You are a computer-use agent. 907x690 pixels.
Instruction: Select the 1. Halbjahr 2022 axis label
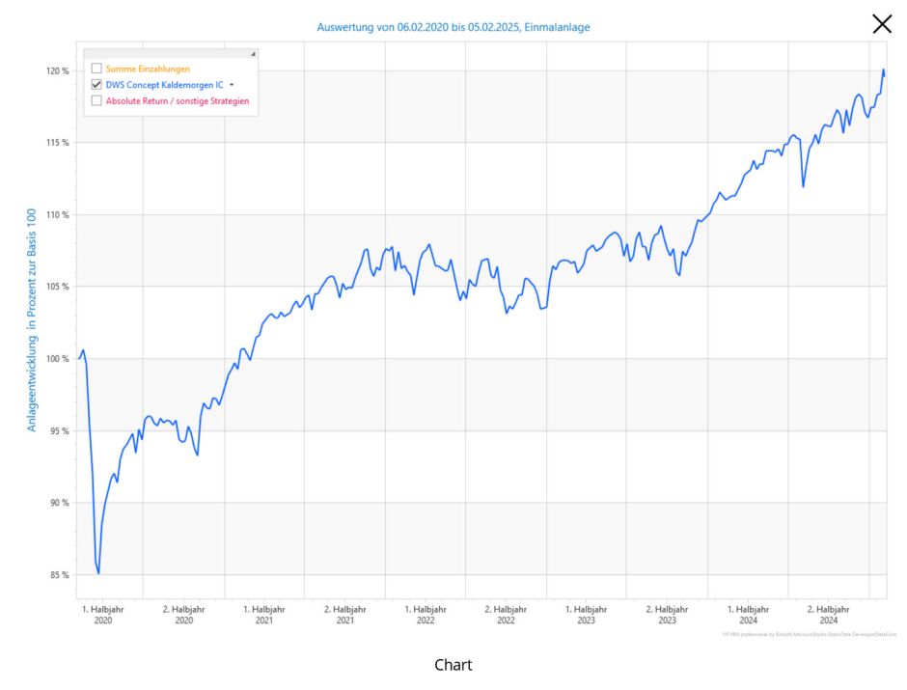pyautogui.click(x=426, y=615)
